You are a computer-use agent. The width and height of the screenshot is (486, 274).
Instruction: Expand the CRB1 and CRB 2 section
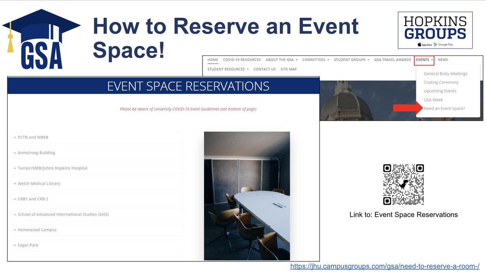click(x=97, y=199)
